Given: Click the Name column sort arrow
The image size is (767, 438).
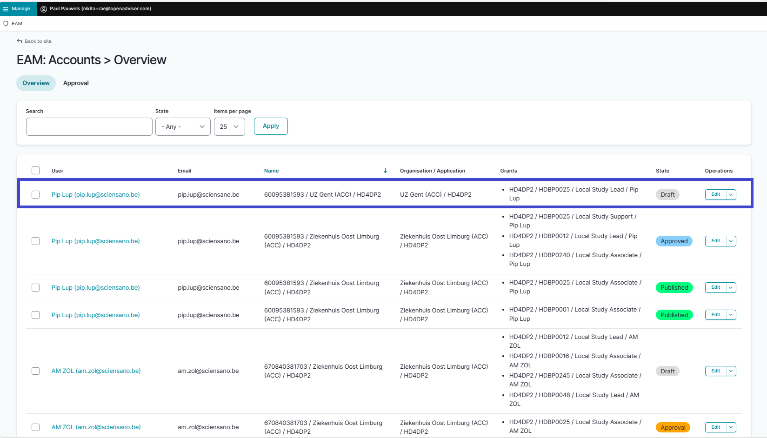Looking at the screenshot, I should click(385, 171).
